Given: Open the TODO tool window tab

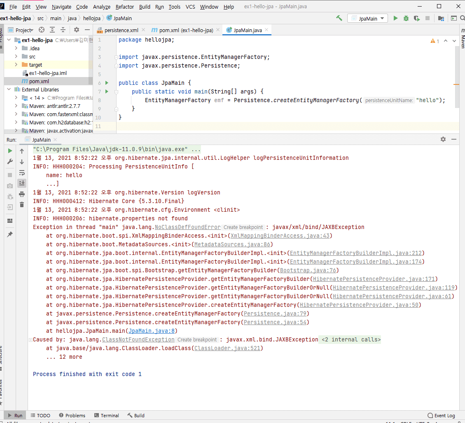Looking at the screenshot, I should [x=40, y=415].
